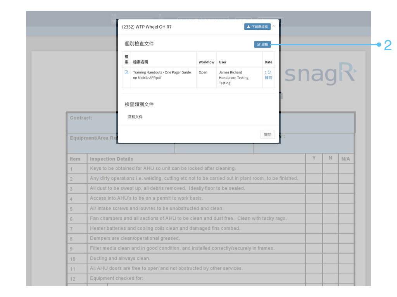Click the 檢查類別文件 section heading

pyautogui.click(x=139, y=104)
